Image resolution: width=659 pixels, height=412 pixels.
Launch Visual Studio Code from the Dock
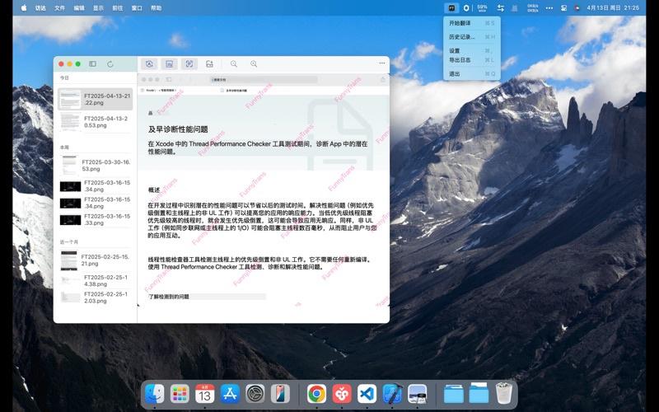pyautogui.click(x=367, y=394)
